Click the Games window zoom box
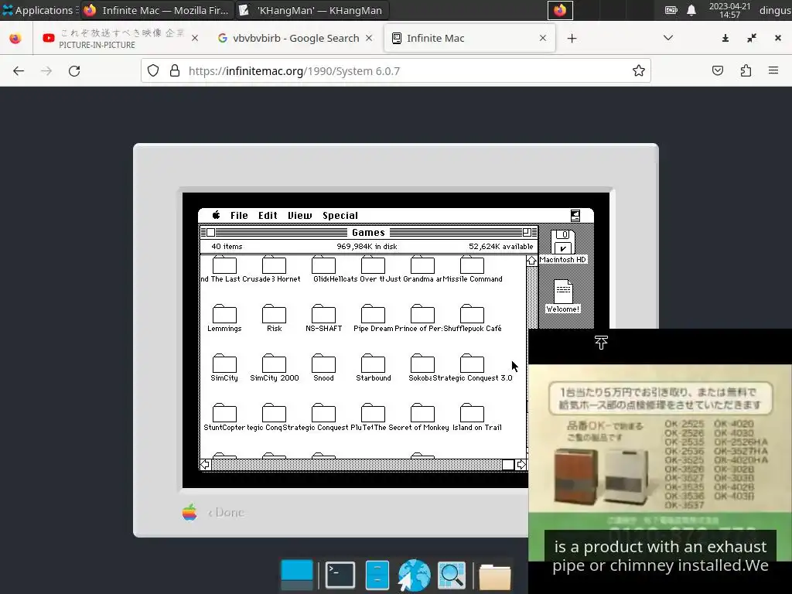Screen dimensions: 792x594 (527, 232)
